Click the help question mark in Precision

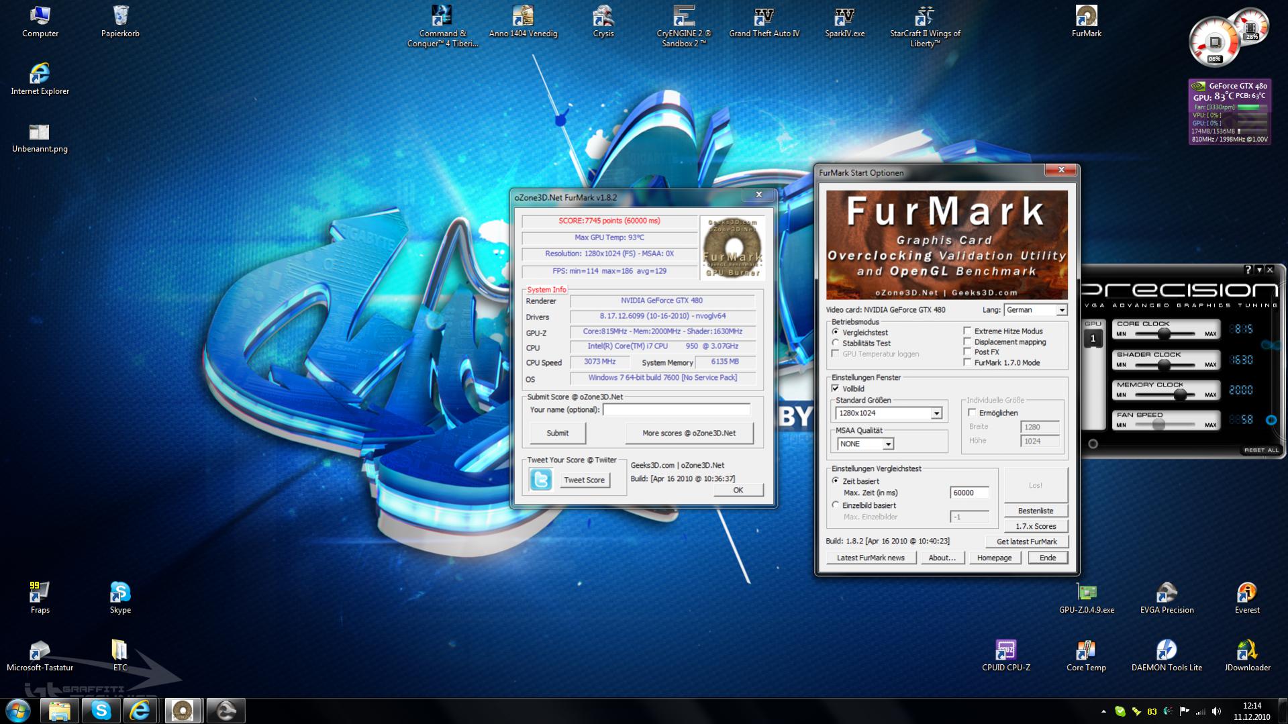tap(1248, 270)
